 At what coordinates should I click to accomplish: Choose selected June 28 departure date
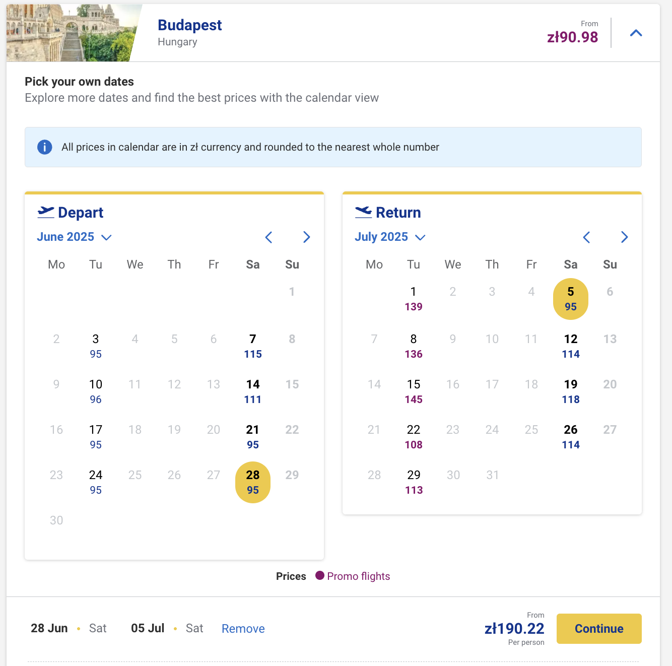tap(253, 482)
